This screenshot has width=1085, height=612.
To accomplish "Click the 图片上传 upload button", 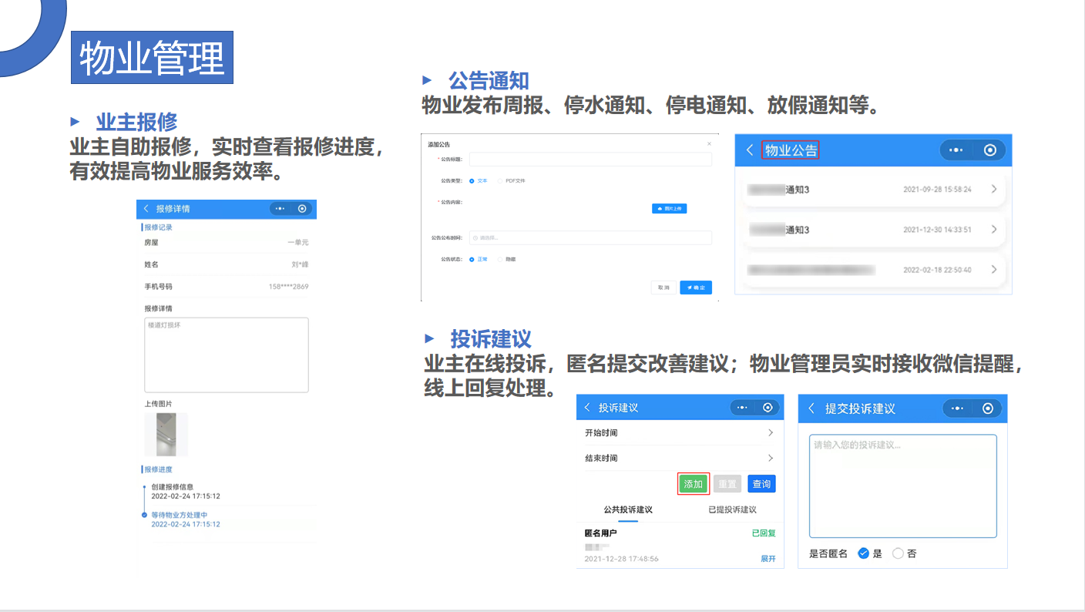I will click(669, 209).
